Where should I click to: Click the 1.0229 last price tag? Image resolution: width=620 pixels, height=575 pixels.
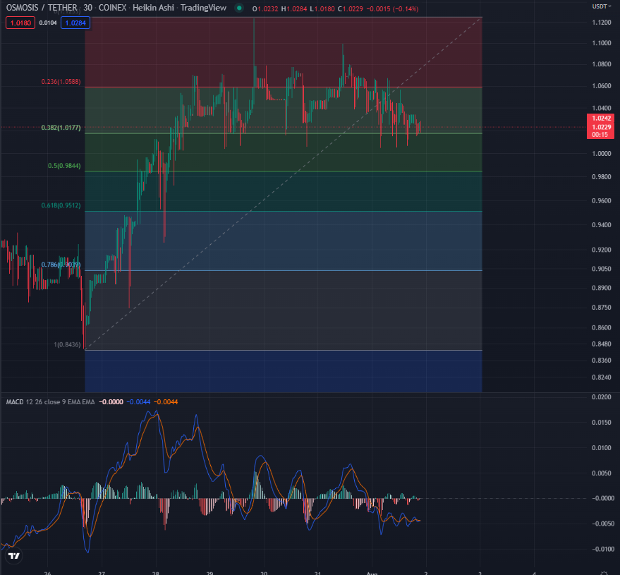click(x=601, y=127)
